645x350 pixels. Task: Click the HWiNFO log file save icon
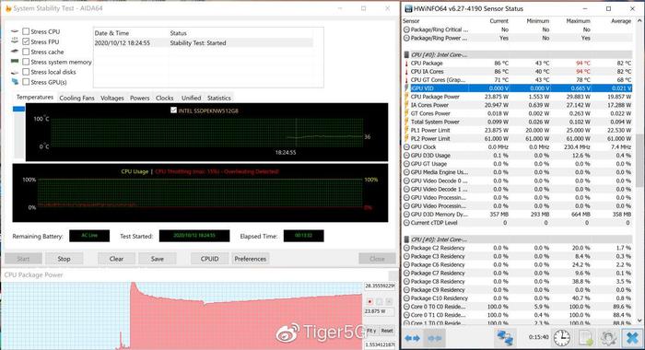tap(586, 338)
